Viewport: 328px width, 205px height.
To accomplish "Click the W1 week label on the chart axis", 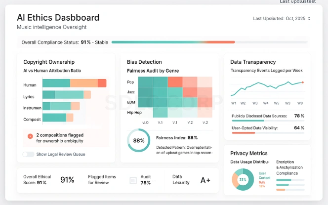I will (x=234, y=103).
